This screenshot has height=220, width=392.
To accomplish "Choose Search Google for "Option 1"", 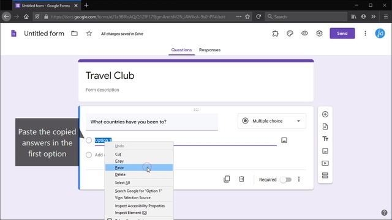I will click(x=139, y=191).
